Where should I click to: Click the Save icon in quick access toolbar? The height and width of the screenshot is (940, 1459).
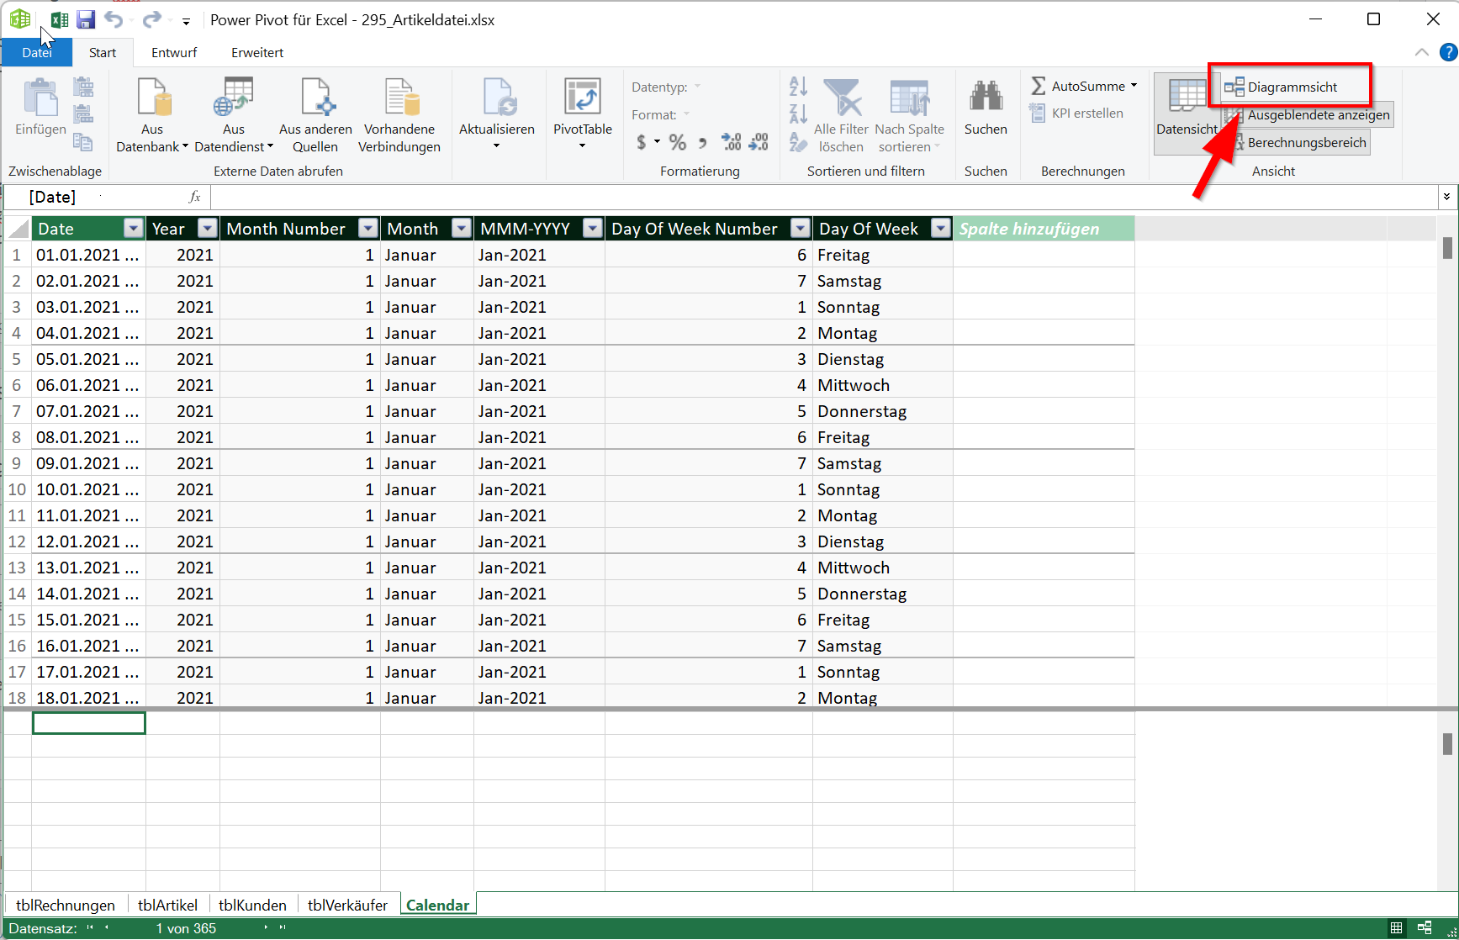[86, 20]
